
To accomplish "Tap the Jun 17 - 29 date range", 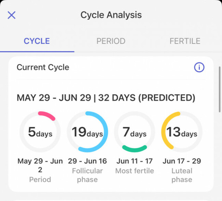I will pos(181,161).
